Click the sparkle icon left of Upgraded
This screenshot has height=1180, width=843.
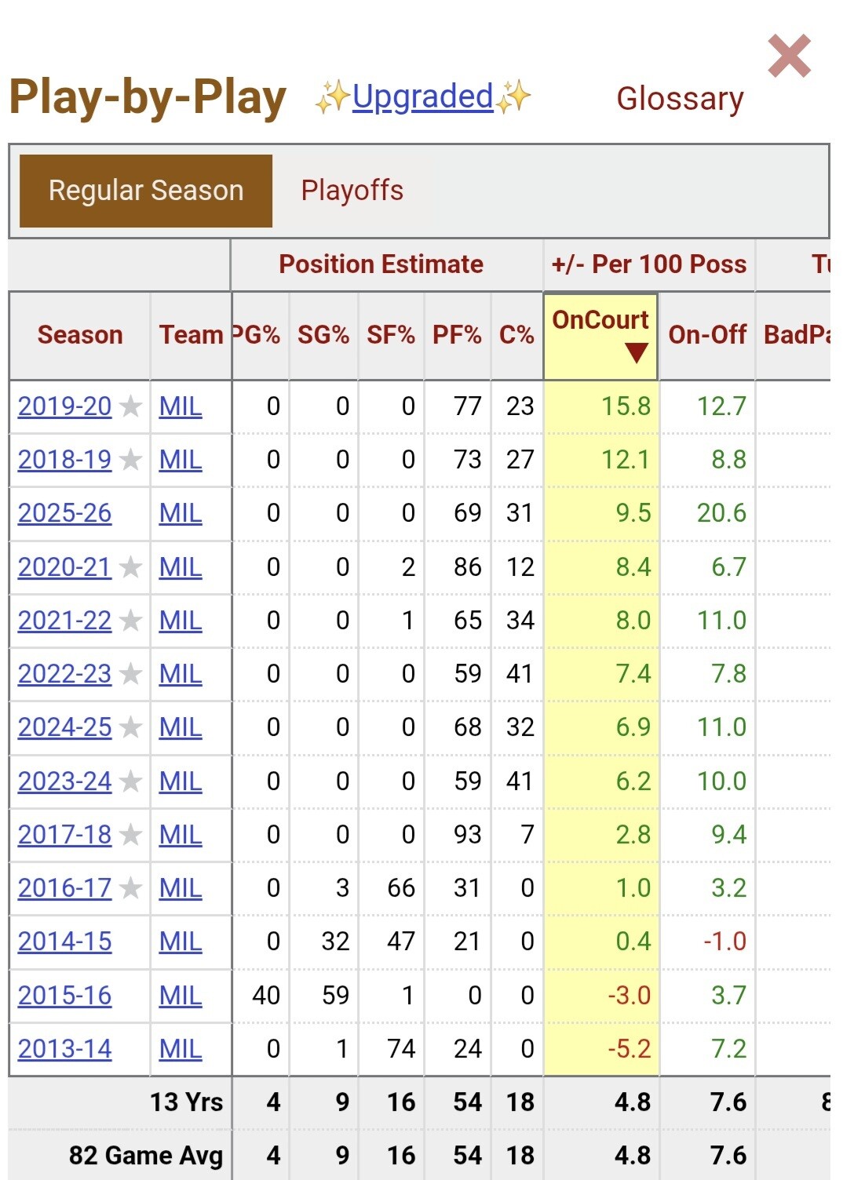tap(333, 98)
